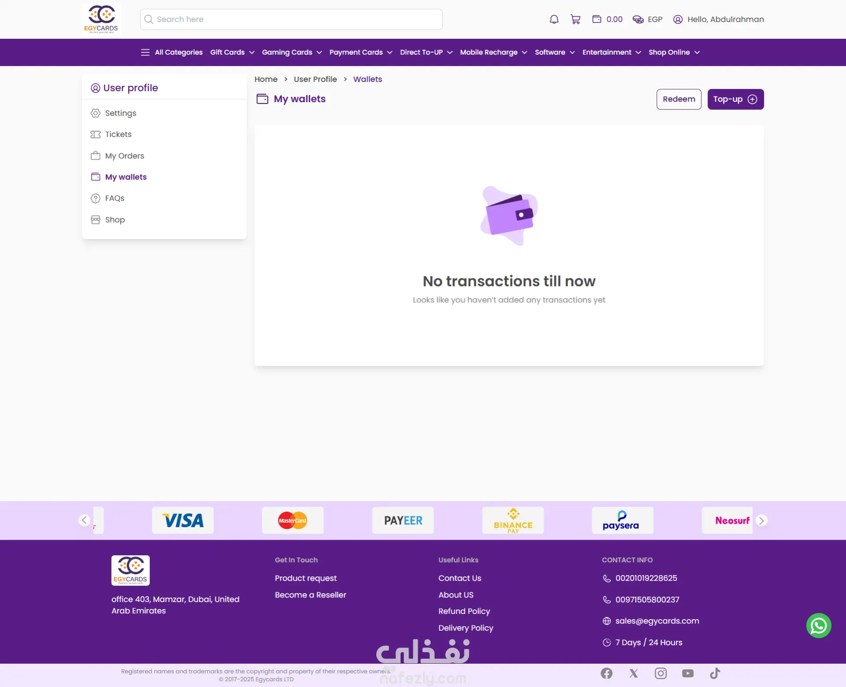Expand the Gaming Cards menu
Viewport: 846px width, 687px height.
click(x=292, y=52)
